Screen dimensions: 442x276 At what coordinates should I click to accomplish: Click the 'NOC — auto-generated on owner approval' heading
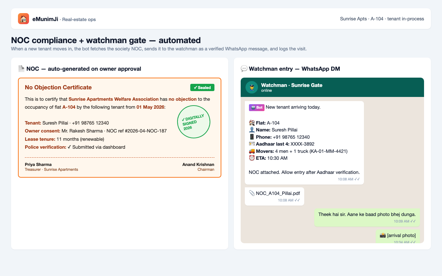click(84, 69)
